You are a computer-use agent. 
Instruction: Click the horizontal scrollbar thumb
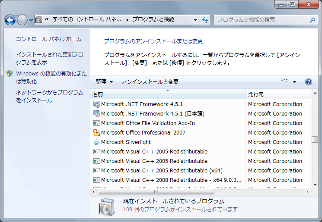click(156, 192)
